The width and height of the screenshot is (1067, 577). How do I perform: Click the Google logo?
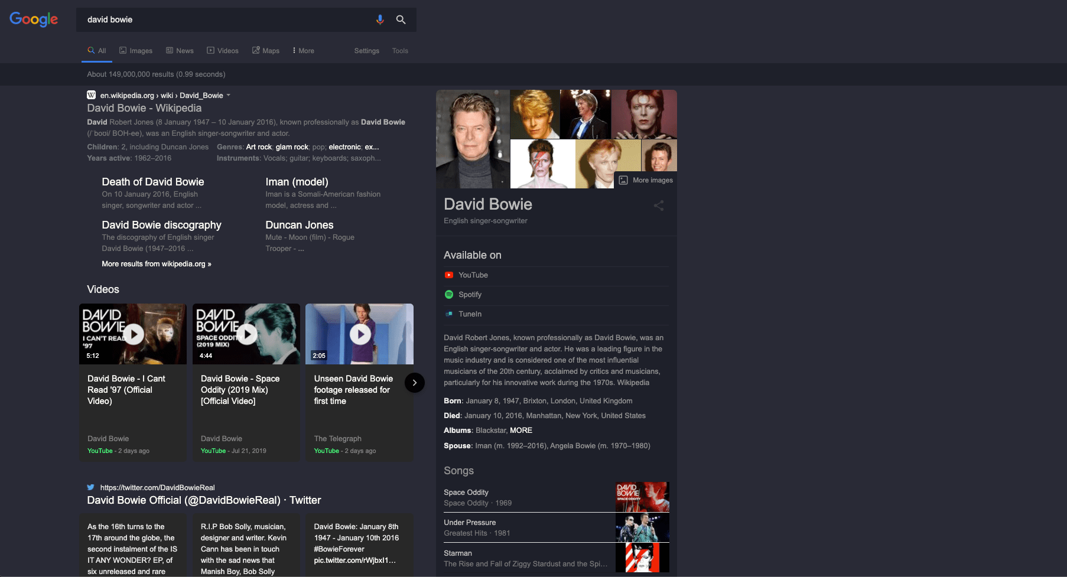34,19
